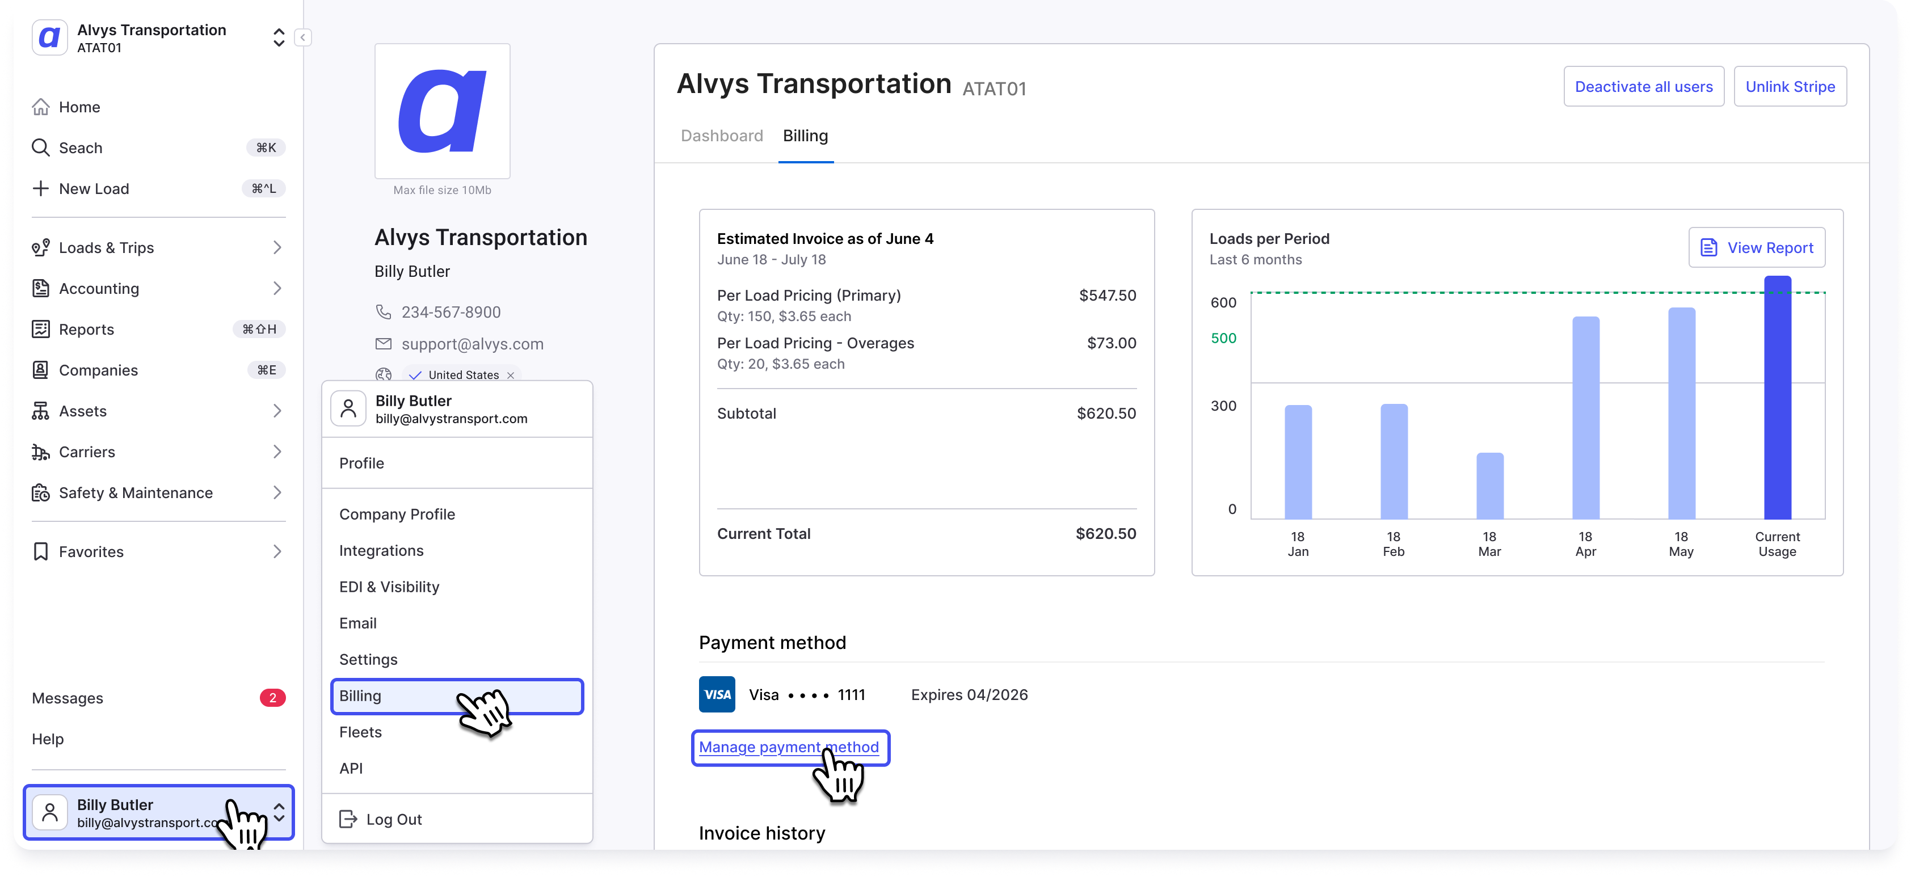
Task: Click the Per Load Pricing (Primary) row
Action: 926,304
